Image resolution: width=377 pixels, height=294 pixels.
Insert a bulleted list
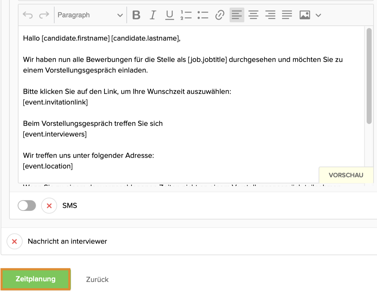pyautogui.click(x=203, y=15)
